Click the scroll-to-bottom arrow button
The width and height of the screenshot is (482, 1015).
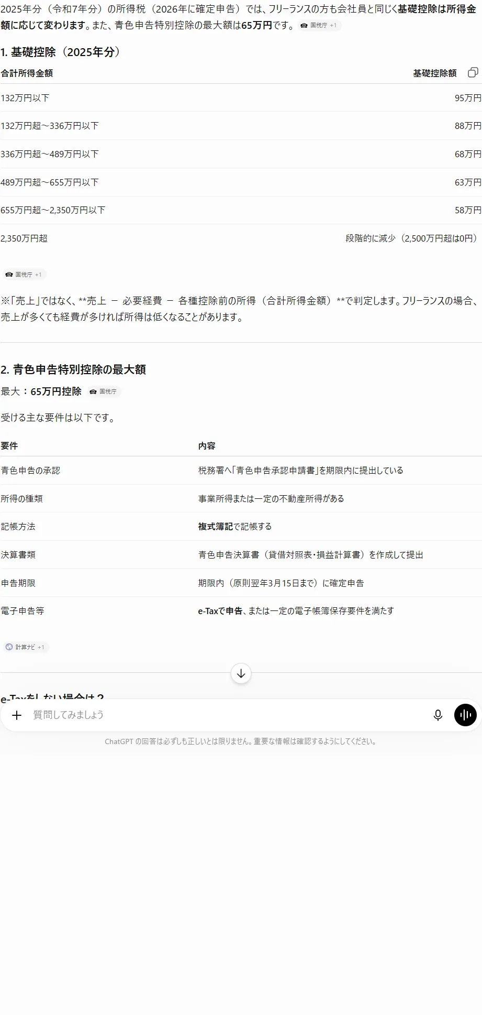241,673
